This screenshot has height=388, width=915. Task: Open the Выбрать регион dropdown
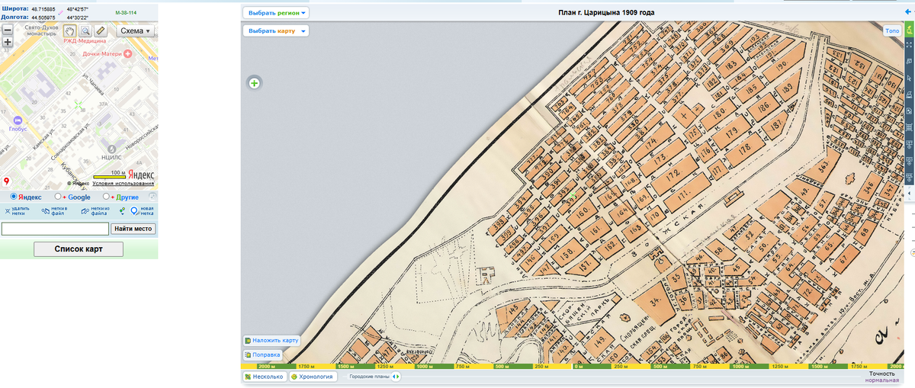pos(276,12)
